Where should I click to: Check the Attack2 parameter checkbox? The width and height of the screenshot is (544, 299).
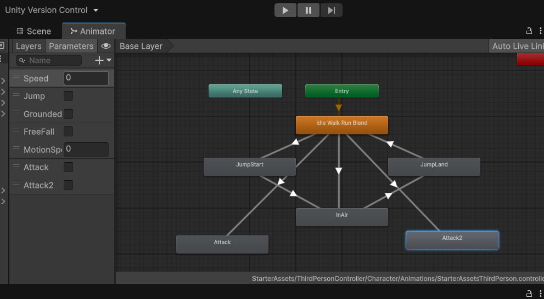coord(69,185)
